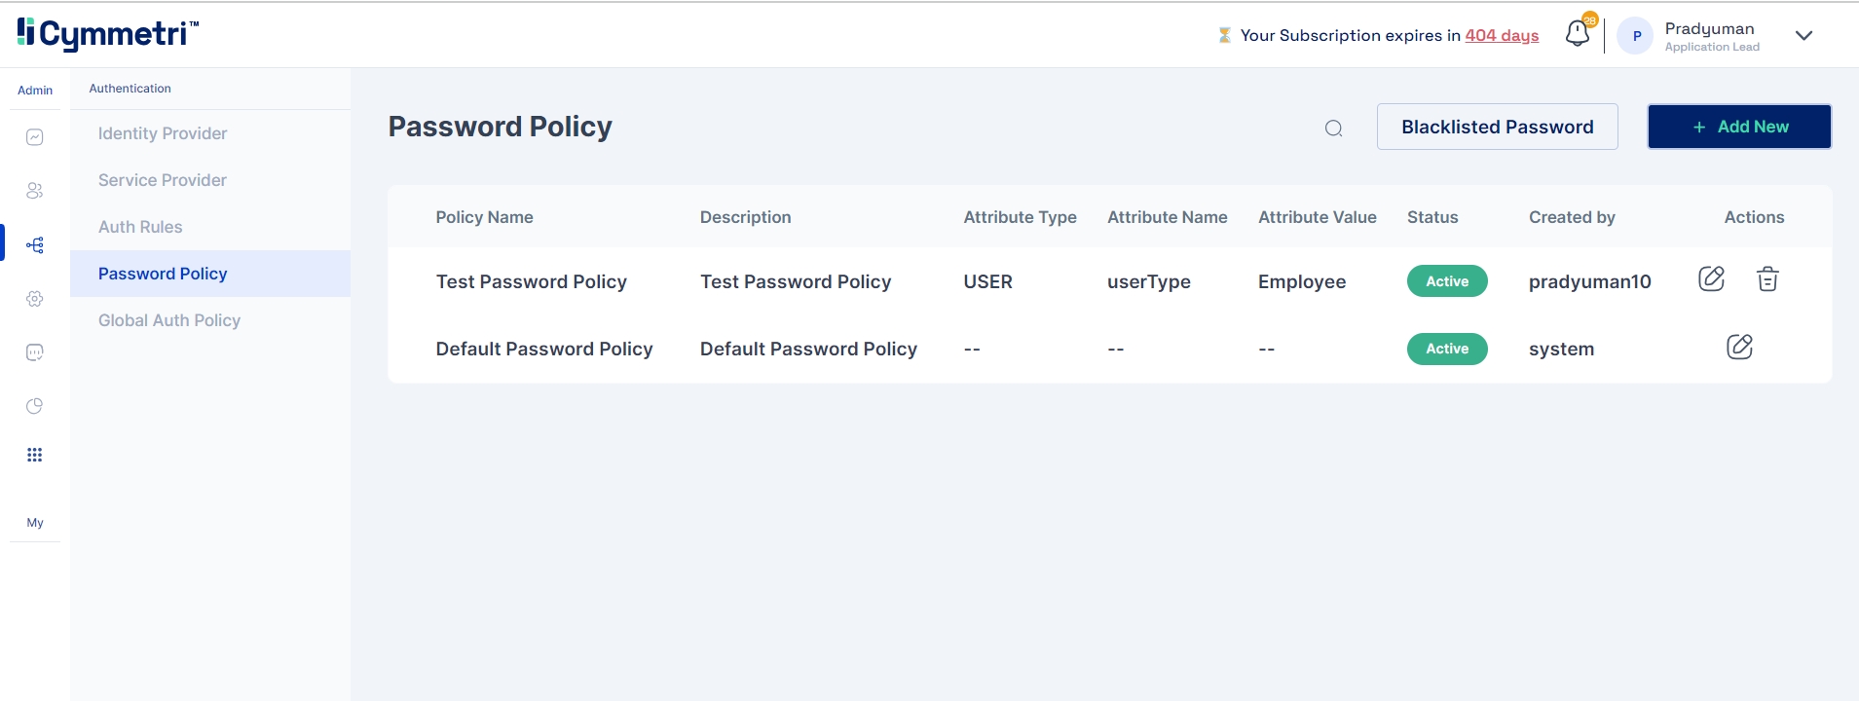Follow the 404 days subscription link
The image size is (1859, 701).
coord(1502,35)
